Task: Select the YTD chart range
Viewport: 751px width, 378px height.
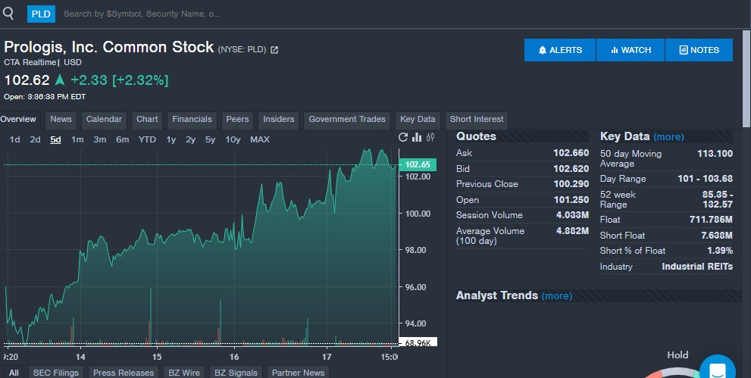Action: pyautogui.click(x=147, y=139)
